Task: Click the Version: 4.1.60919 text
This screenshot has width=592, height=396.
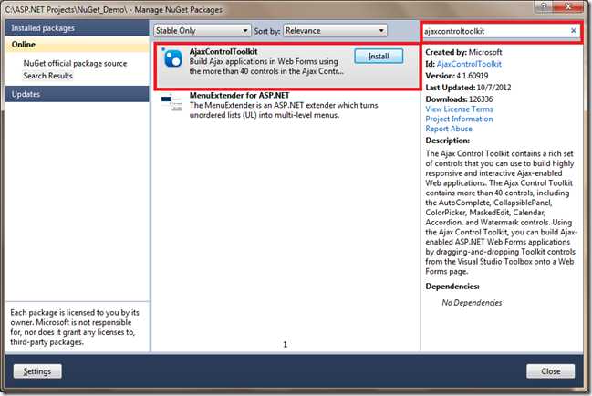Action: click(x=457, y=76)
